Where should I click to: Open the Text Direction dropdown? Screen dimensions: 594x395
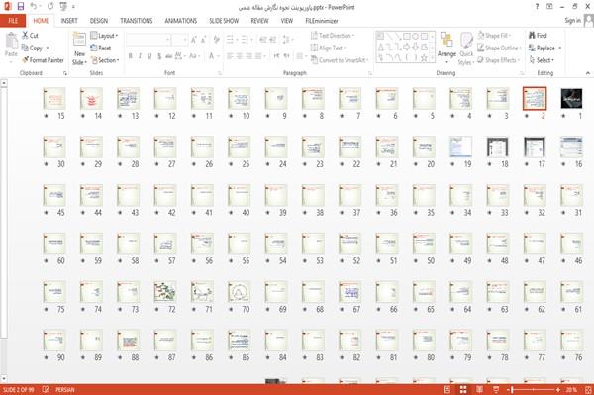click(x=333, y=36)
